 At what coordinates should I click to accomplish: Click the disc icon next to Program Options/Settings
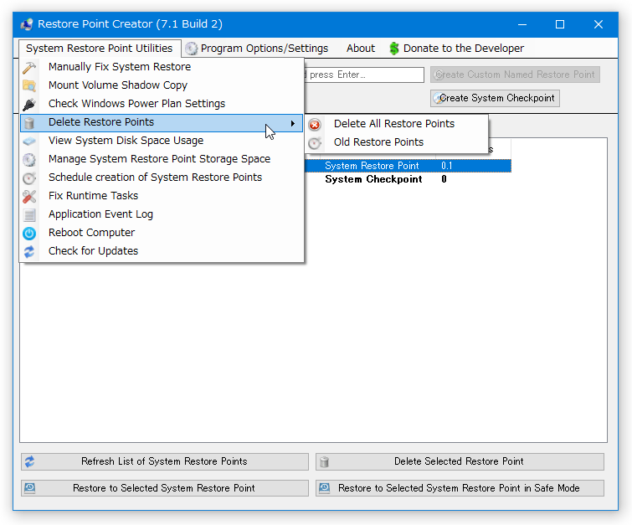(x=192, y=49)
